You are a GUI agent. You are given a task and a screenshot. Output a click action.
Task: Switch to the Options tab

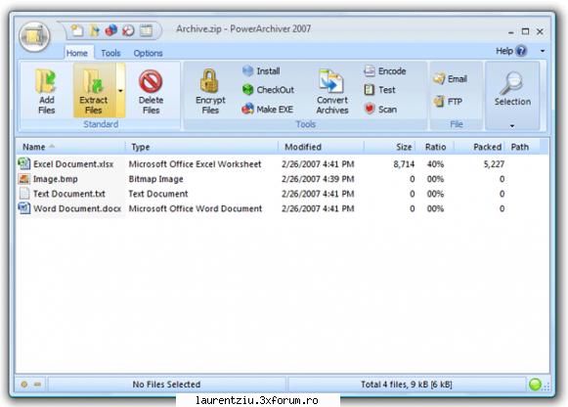(x=148, y=53)
